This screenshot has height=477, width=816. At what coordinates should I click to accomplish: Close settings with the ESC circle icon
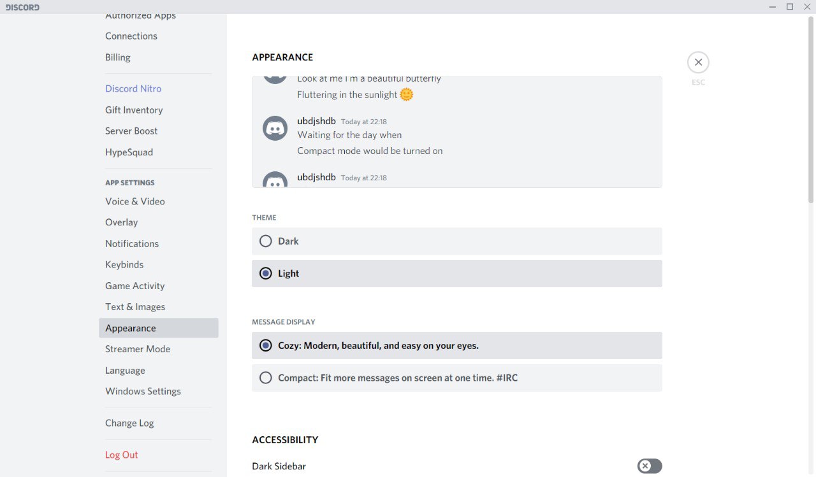point(698,62)
